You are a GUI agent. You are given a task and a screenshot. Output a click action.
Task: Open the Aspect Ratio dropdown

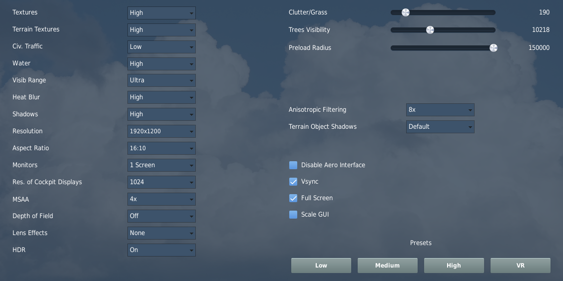(161, 148)
